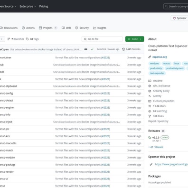Open Custom properties

pos(164,101)
